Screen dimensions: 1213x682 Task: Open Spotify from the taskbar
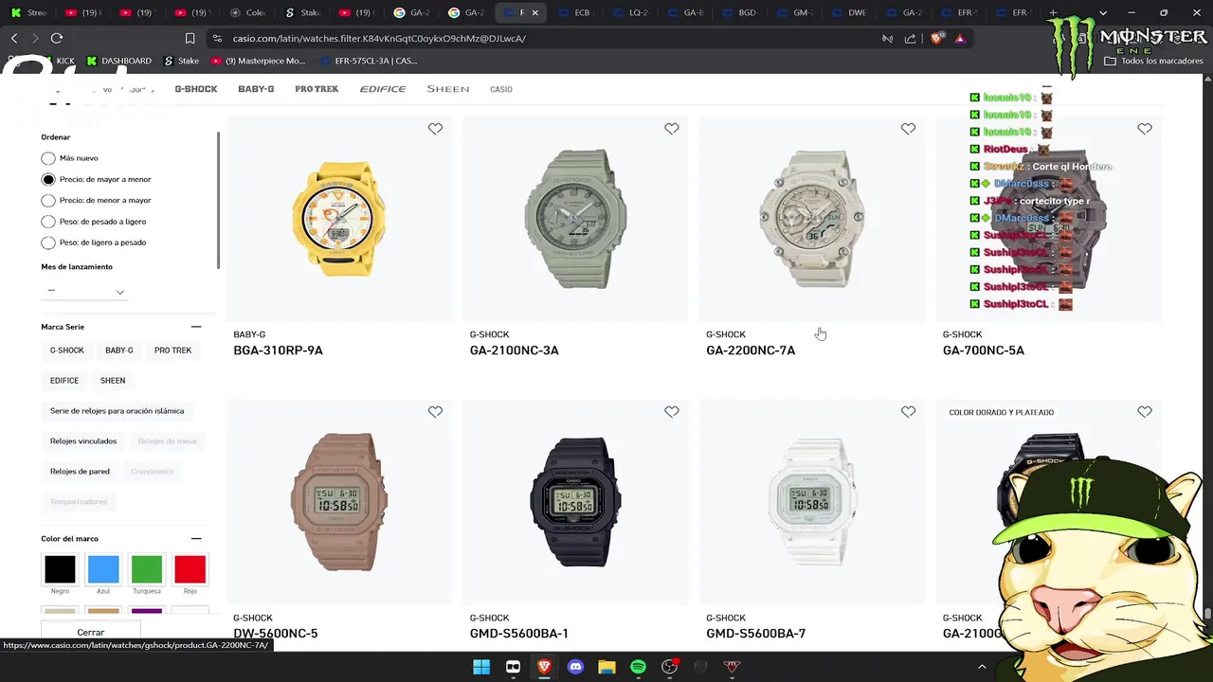[x=638, y=667]
